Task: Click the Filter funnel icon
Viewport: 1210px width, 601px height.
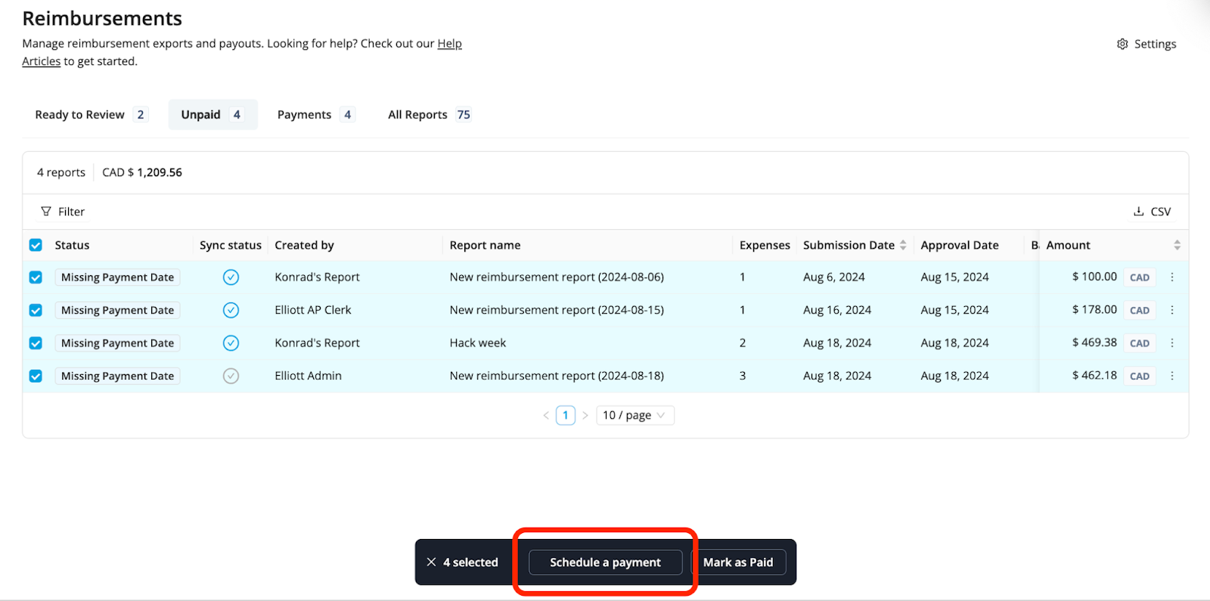Action: tap(46, 212)
